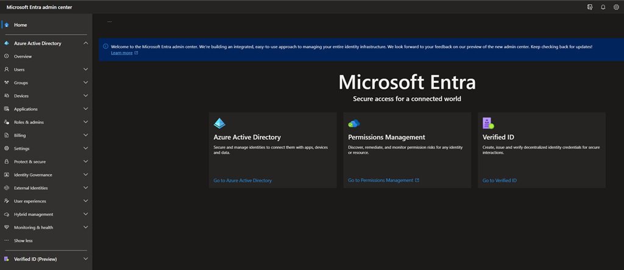
Task: Click Show less in the sidebar
Action: click(x=23, y=241)
